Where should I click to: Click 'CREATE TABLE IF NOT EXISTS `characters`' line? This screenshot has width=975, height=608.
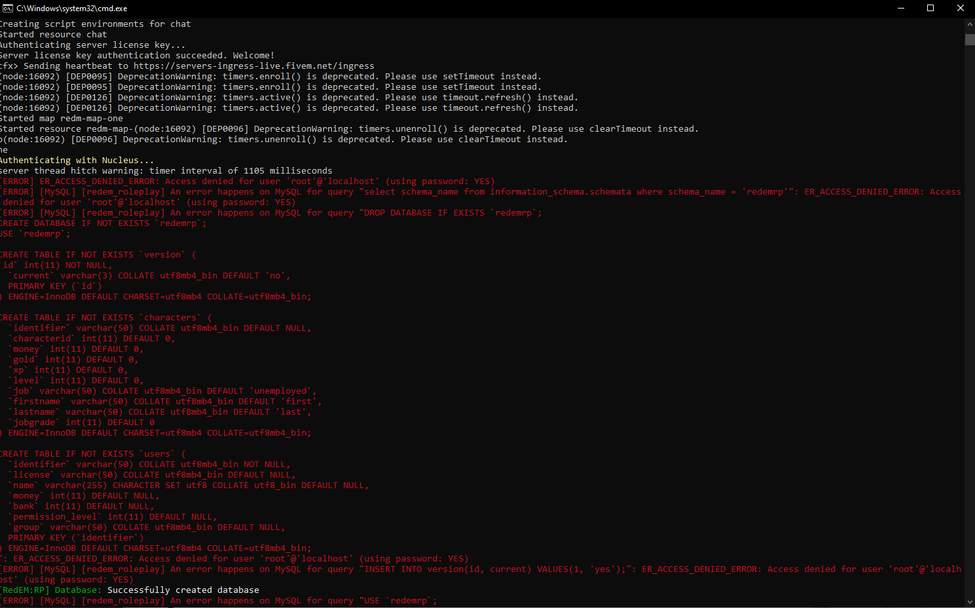[x=106, y=318]
